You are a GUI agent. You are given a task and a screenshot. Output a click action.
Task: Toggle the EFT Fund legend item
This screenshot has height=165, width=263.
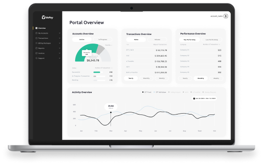(147, 92)
